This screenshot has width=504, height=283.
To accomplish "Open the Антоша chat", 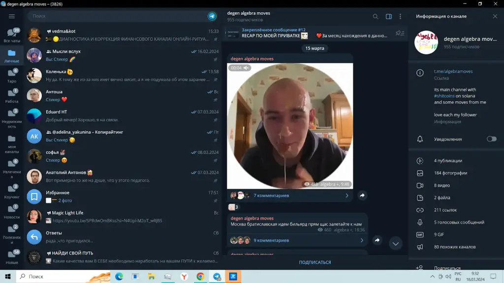I will [123, 96].
